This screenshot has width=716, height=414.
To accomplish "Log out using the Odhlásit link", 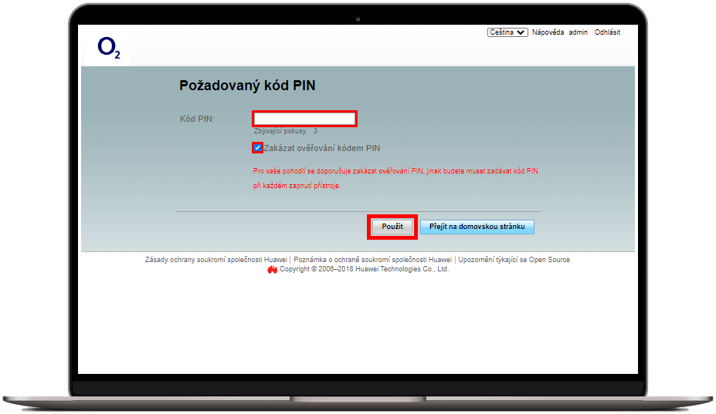I will [607, 32].
